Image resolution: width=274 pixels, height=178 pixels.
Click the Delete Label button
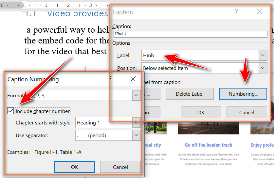pyautogui.click(x=190, y=94)
